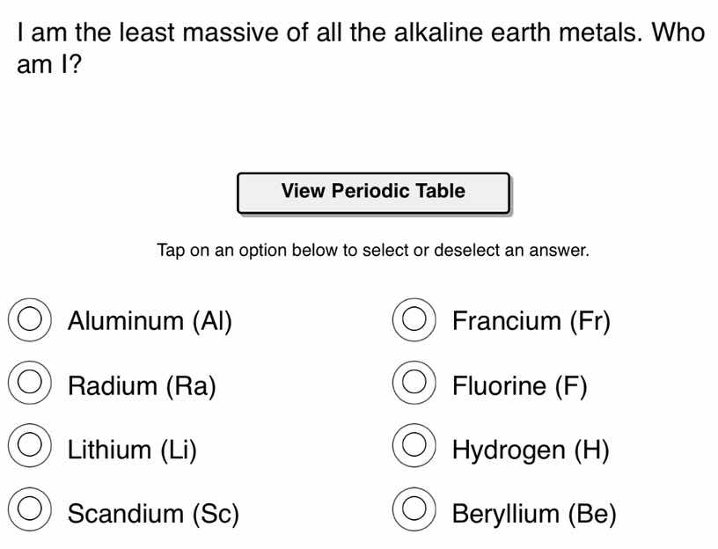Click the Hydrogen (H) text label
This screenshot has width=718, height=549.
coord(528,449)
